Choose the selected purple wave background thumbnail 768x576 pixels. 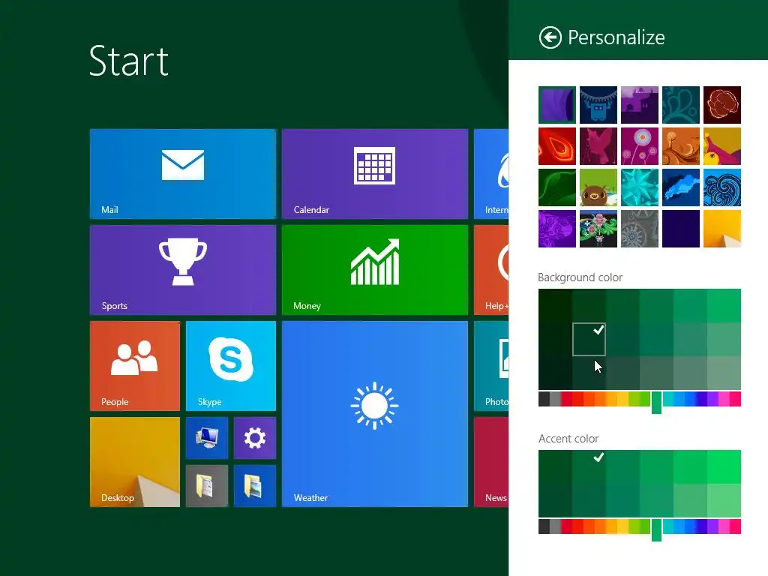pos(557,105)
